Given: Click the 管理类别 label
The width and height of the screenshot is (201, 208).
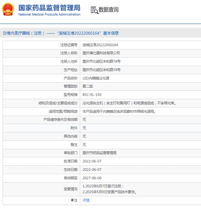Looking at the screenshot, I should [70, 86].
